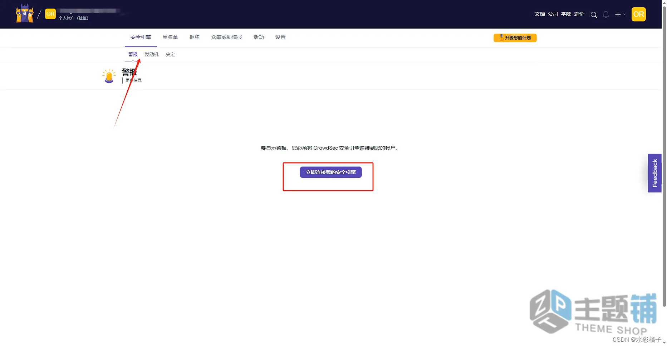Open the 文档 link in header
This screenshot has height=346, width=667.
540,14
